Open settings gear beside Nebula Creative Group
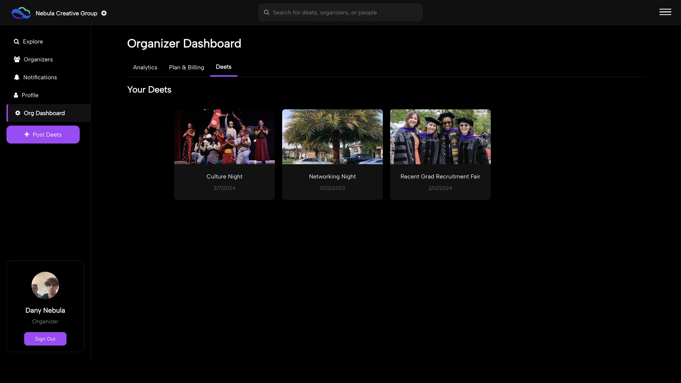This screenshot has height=383, width=681. click(x=104, y=13)
